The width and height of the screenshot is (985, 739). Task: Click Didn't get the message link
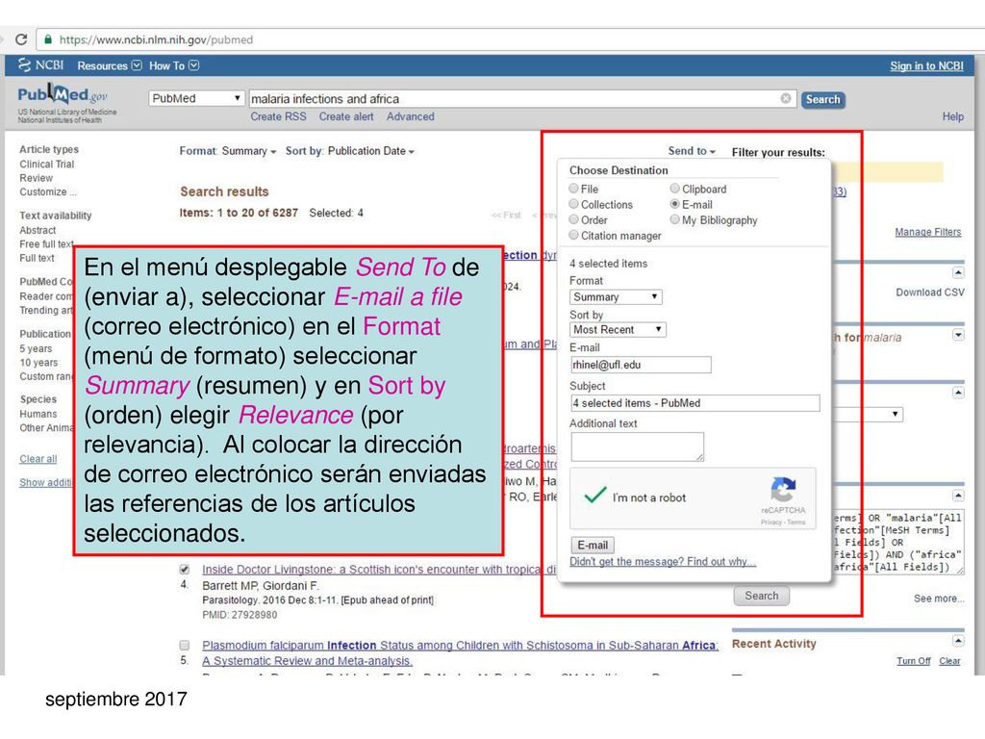click(x=663, y=561)
